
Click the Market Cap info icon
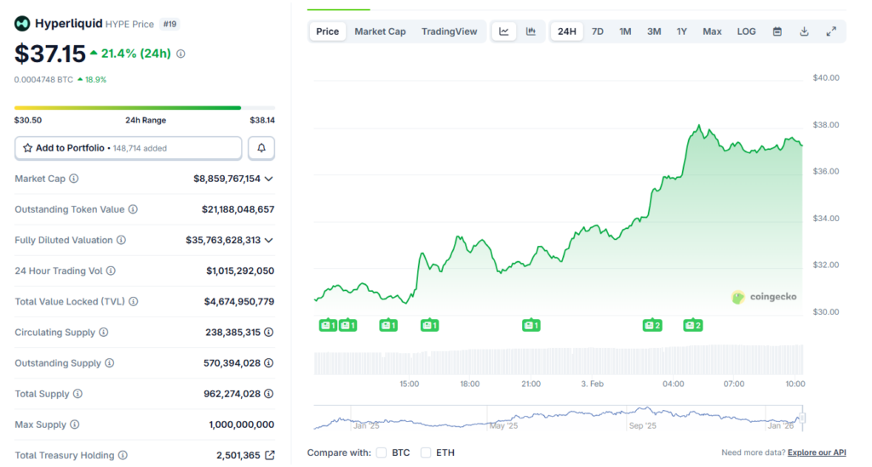(74, 179)
